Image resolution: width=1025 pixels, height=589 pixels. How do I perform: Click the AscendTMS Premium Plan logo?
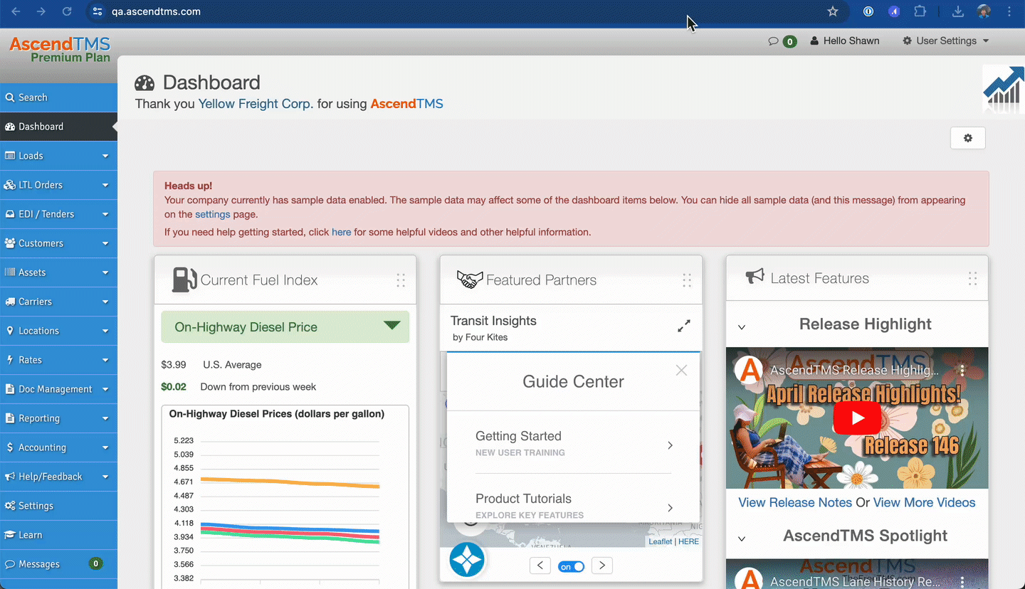click(x=60, y=50)
